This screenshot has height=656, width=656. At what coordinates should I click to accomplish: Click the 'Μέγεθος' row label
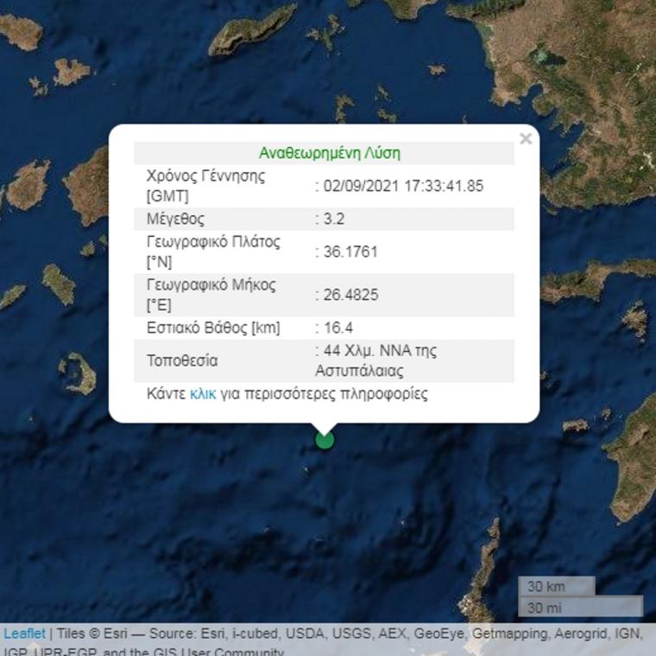[176, 219]
